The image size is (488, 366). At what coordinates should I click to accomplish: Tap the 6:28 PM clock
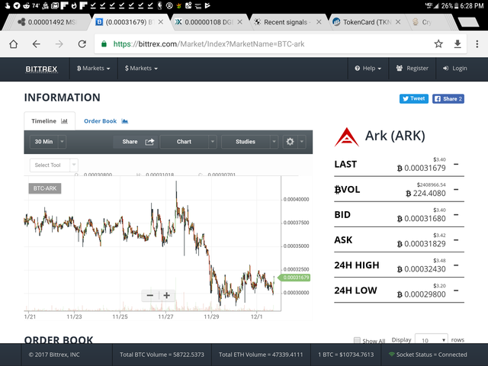[x=472, y=5]
